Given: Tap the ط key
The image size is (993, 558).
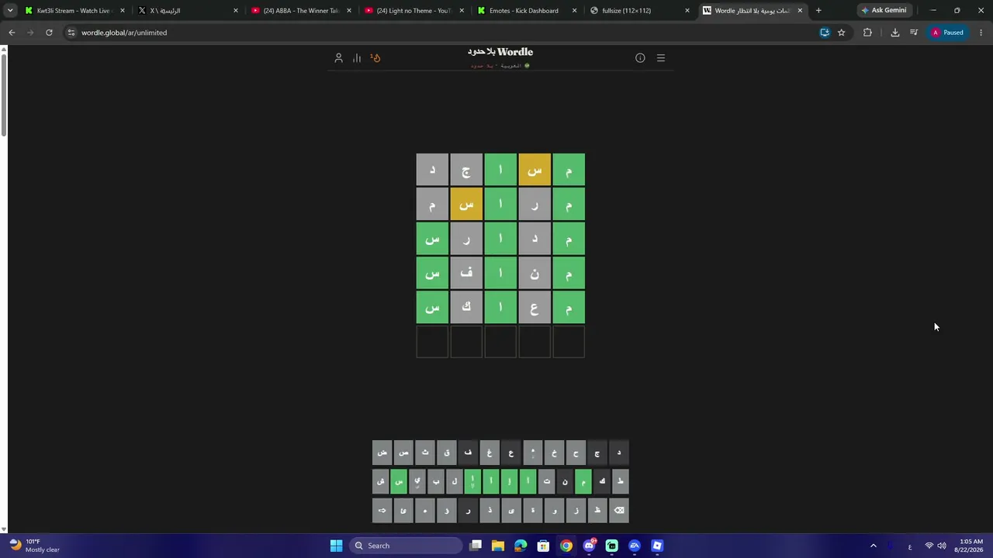Looking at the screenshot, I should tap(621, 481).
